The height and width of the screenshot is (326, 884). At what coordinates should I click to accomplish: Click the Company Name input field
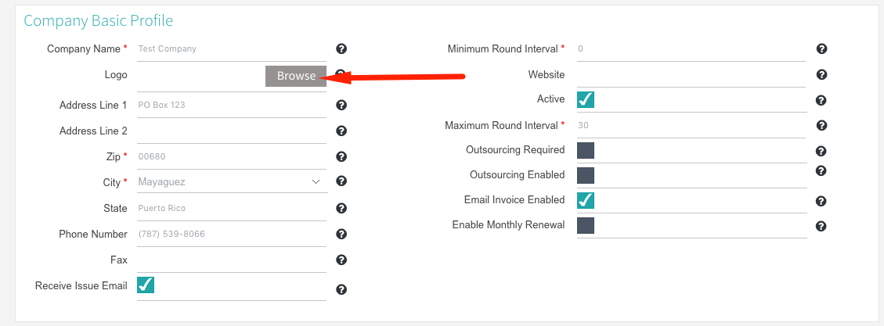pos(232,49)
